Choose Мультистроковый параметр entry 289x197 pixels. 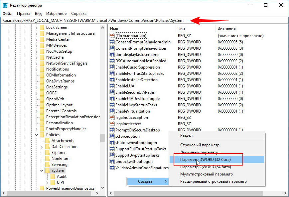point(217,174)
